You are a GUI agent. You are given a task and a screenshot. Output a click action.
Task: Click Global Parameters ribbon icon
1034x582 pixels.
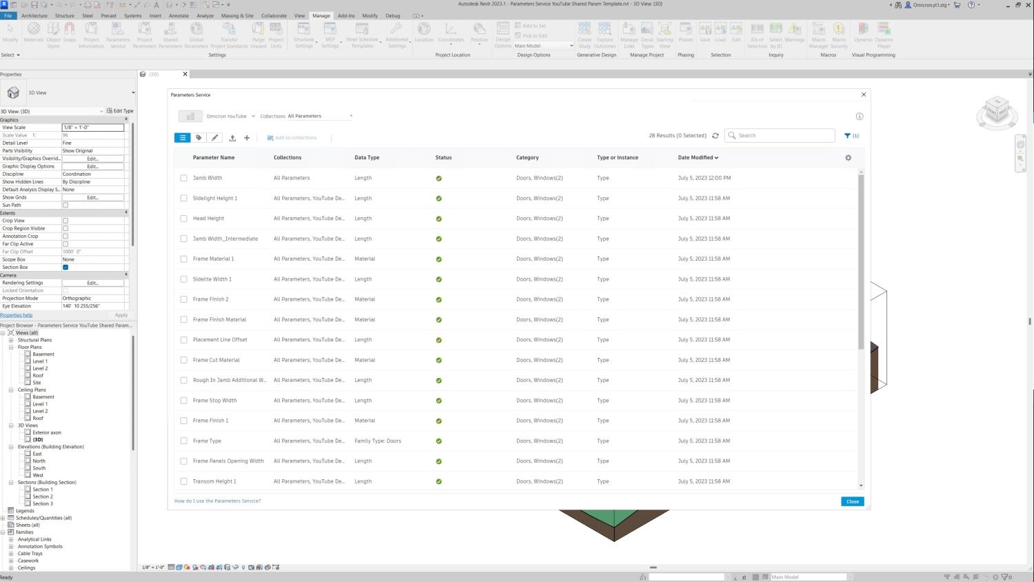tap(196, 34)
